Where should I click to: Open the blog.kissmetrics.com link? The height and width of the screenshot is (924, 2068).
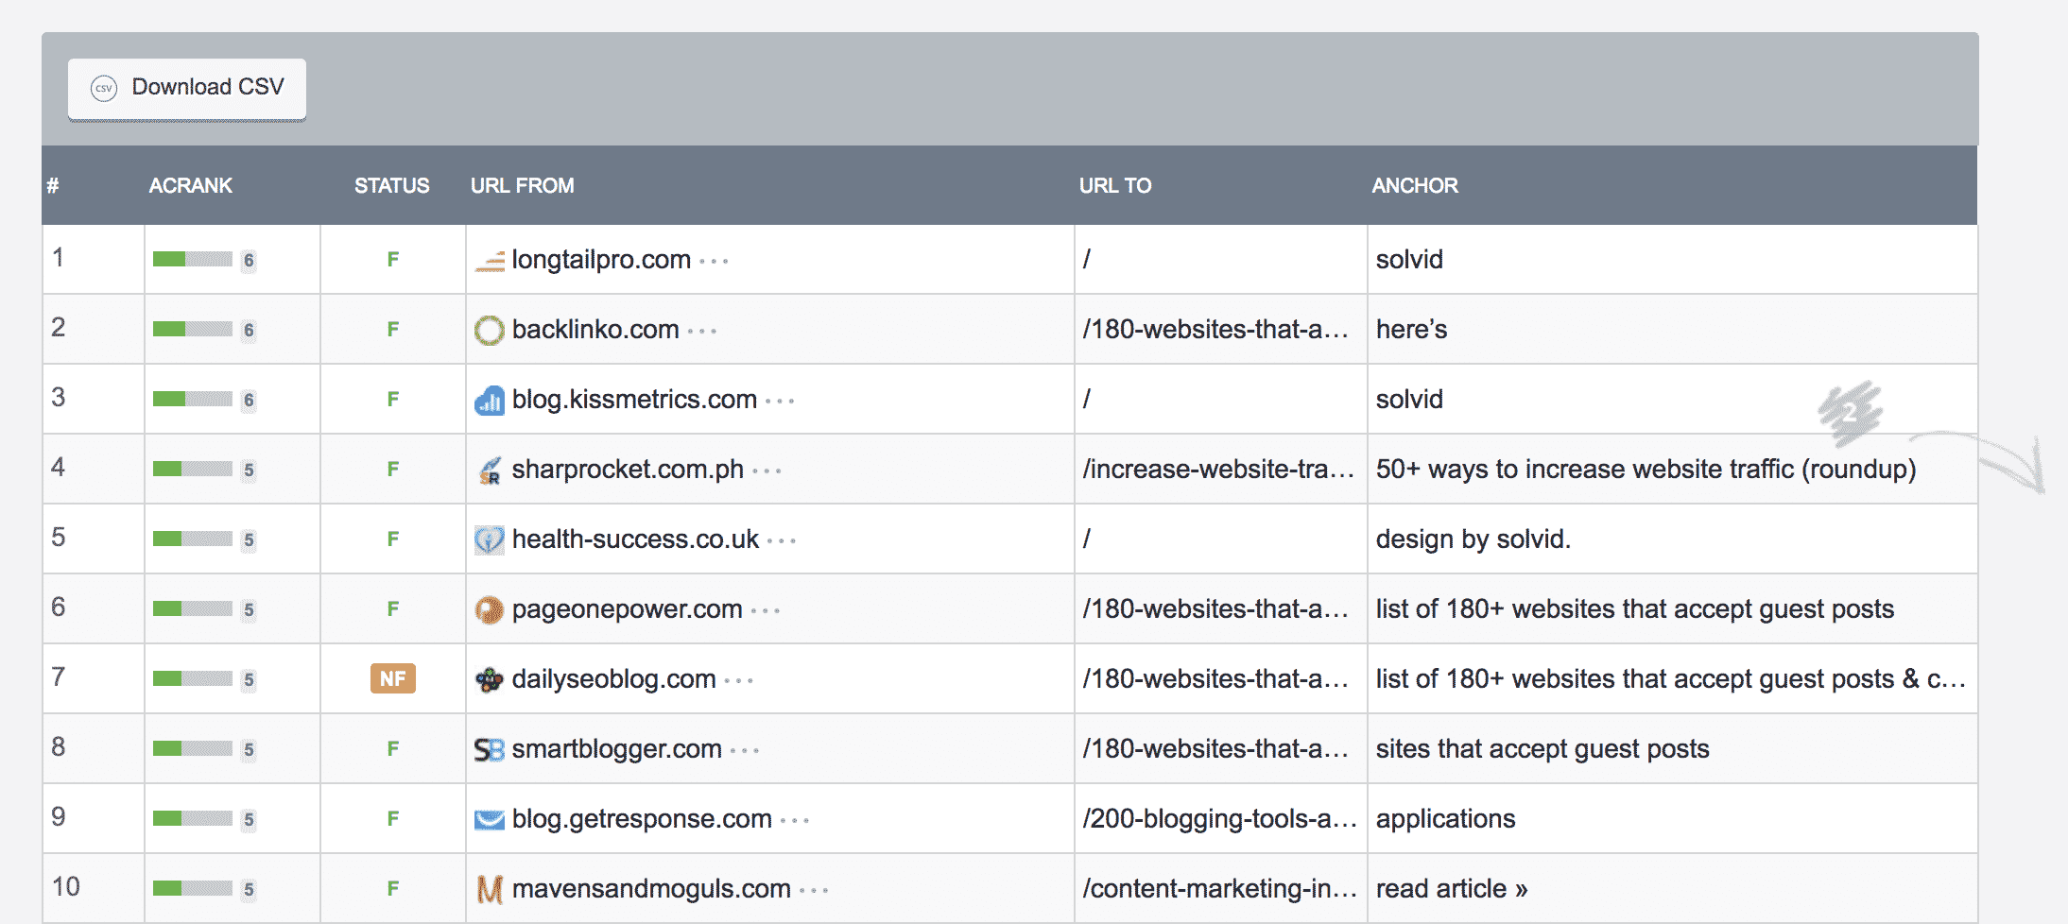tap(634, 400)
